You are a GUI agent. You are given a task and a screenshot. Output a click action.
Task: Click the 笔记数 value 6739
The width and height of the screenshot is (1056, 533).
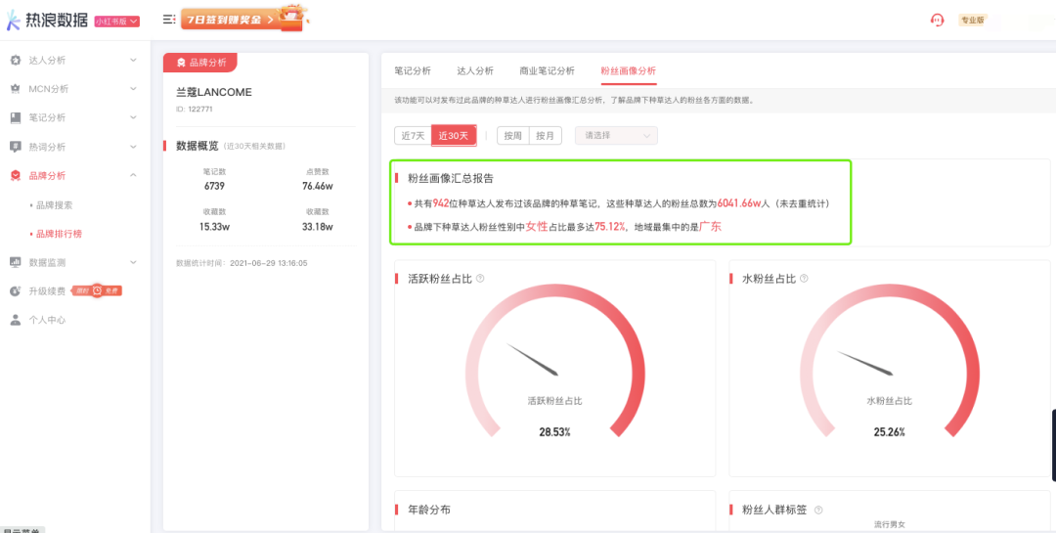[x=214, y=186]
